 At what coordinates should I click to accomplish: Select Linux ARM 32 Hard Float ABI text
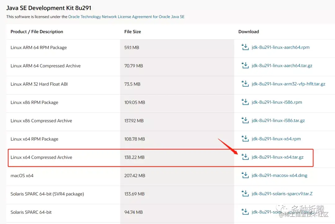click(x=39, y=84)
